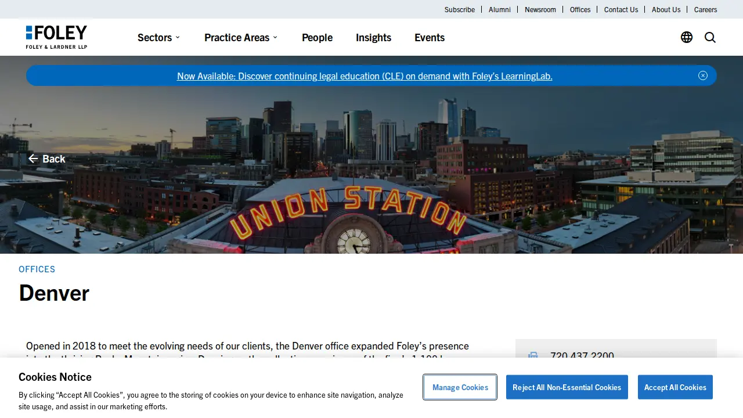This screenshot has width=743, height=418.
Task: Open the search magnifier icon
Action: coord(710,37)
